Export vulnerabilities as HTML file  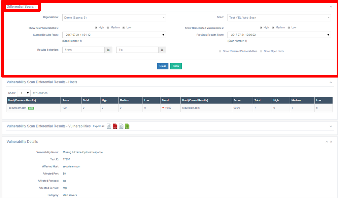point(109,127)
